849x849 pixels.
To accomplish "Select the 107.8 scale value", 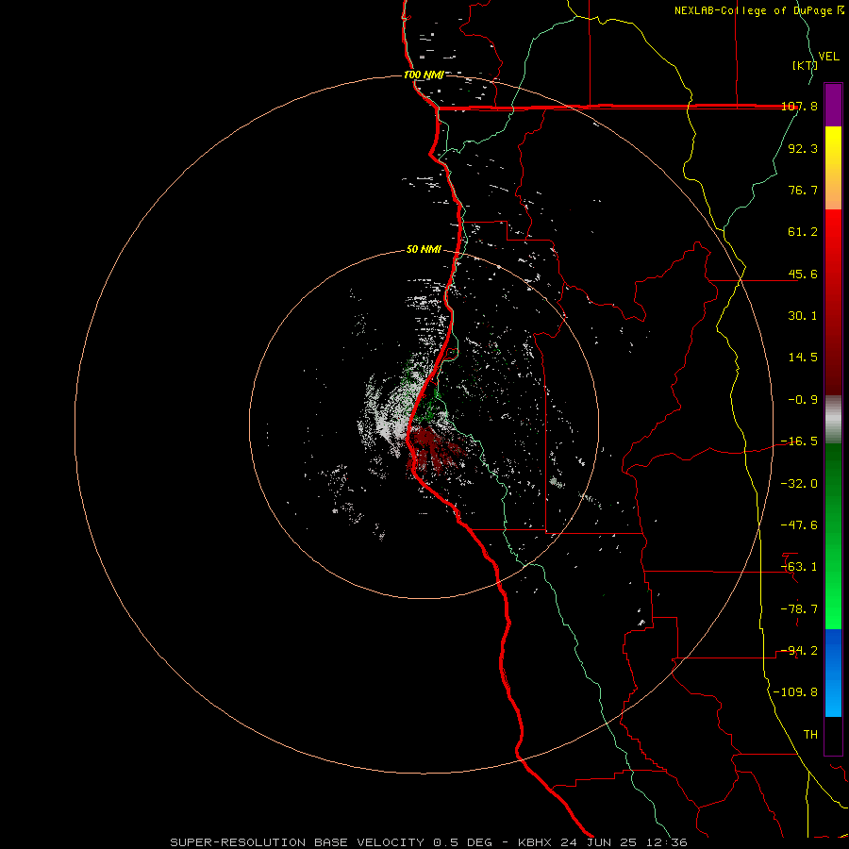I will (799, 106).
